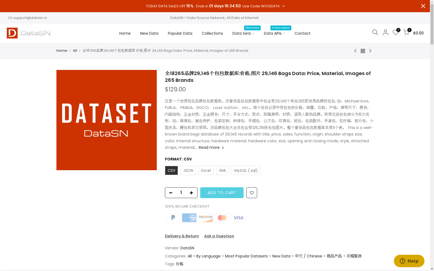Close the top promo banner
This screenshot has width=434, height=271.
(x=423, y=6)
